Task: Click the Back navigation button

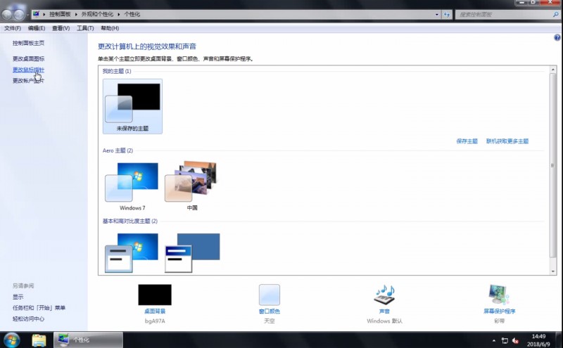Action: [7, 15]
